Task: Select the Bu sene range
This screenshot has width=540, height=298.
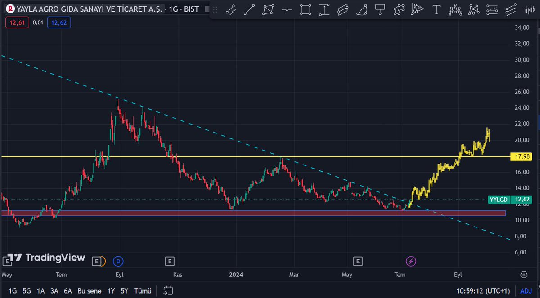Action: (90, 291)
